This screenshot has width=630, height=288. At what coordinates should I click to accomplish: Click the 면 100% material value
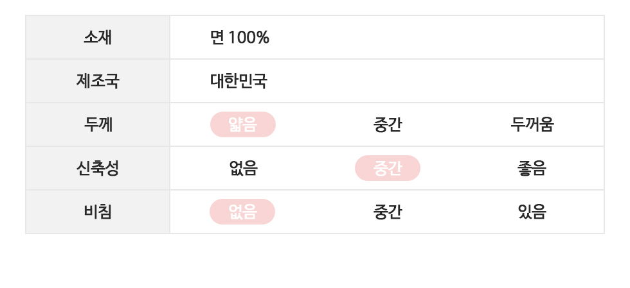(x=240, y=37)
